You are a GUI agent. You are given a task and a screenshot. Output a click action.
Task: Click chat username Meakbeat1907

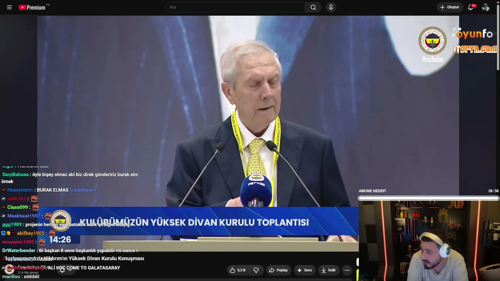24,216
